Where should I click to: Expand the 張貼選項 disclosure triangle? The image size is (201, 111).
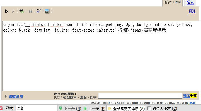[x=6, y=96]
